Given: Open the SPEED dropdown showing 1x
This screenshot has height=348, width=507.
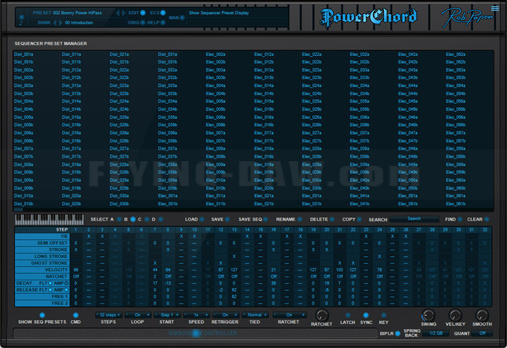Looking at the screenshot, I should [x=196, y=315].
